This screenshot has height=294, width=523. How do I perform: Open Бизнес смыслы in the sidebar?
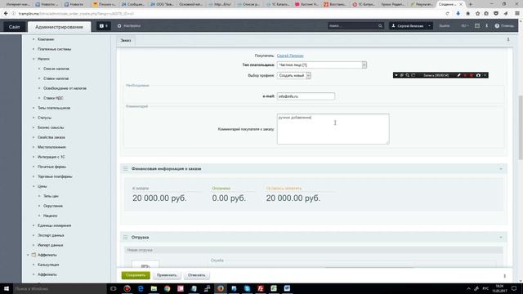51,127
